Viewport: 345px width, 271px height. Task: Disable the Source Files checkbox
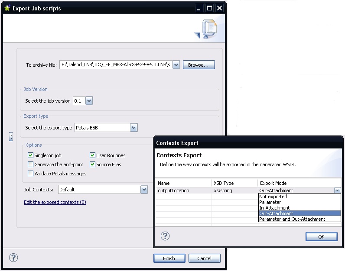(93, 165)
